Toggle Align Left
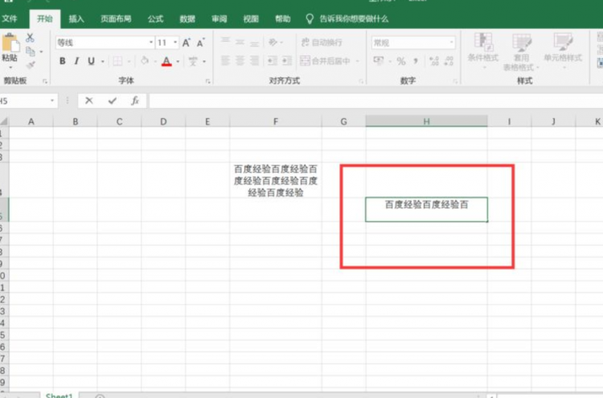Screen dimensions: 603x398 [225, 60]
